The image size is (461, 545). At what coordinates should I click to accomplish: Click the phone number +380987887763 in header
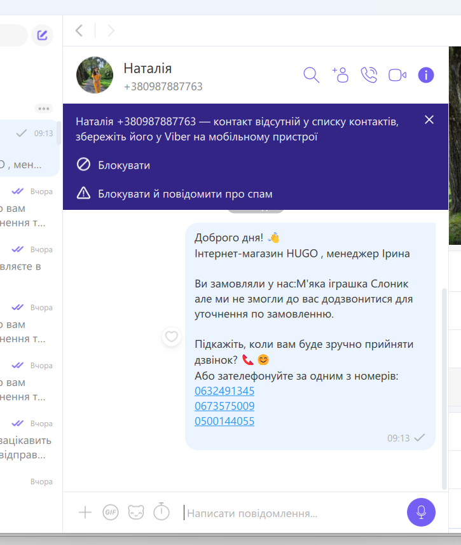click(163, 86)
